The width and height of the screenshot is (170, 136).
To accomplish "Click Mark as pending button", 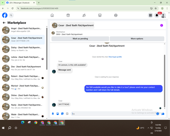I will 80,39.
